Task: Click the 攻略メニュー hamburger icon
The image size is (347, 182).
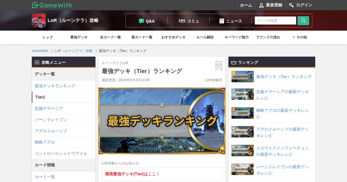Action: pyautogui.click(x=37, y=62)
